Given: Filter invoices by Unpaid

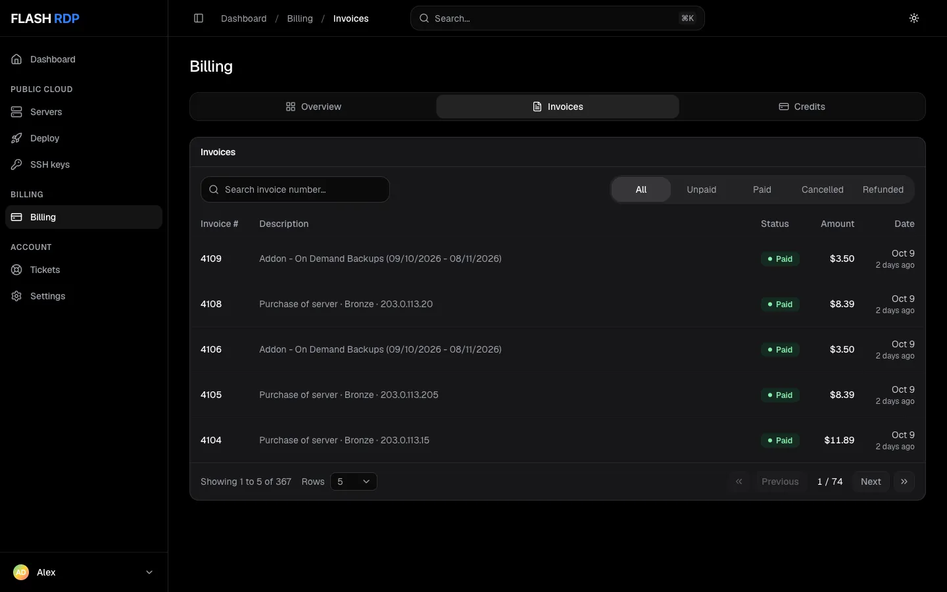Looking at the screenshot, I should 702,189.
